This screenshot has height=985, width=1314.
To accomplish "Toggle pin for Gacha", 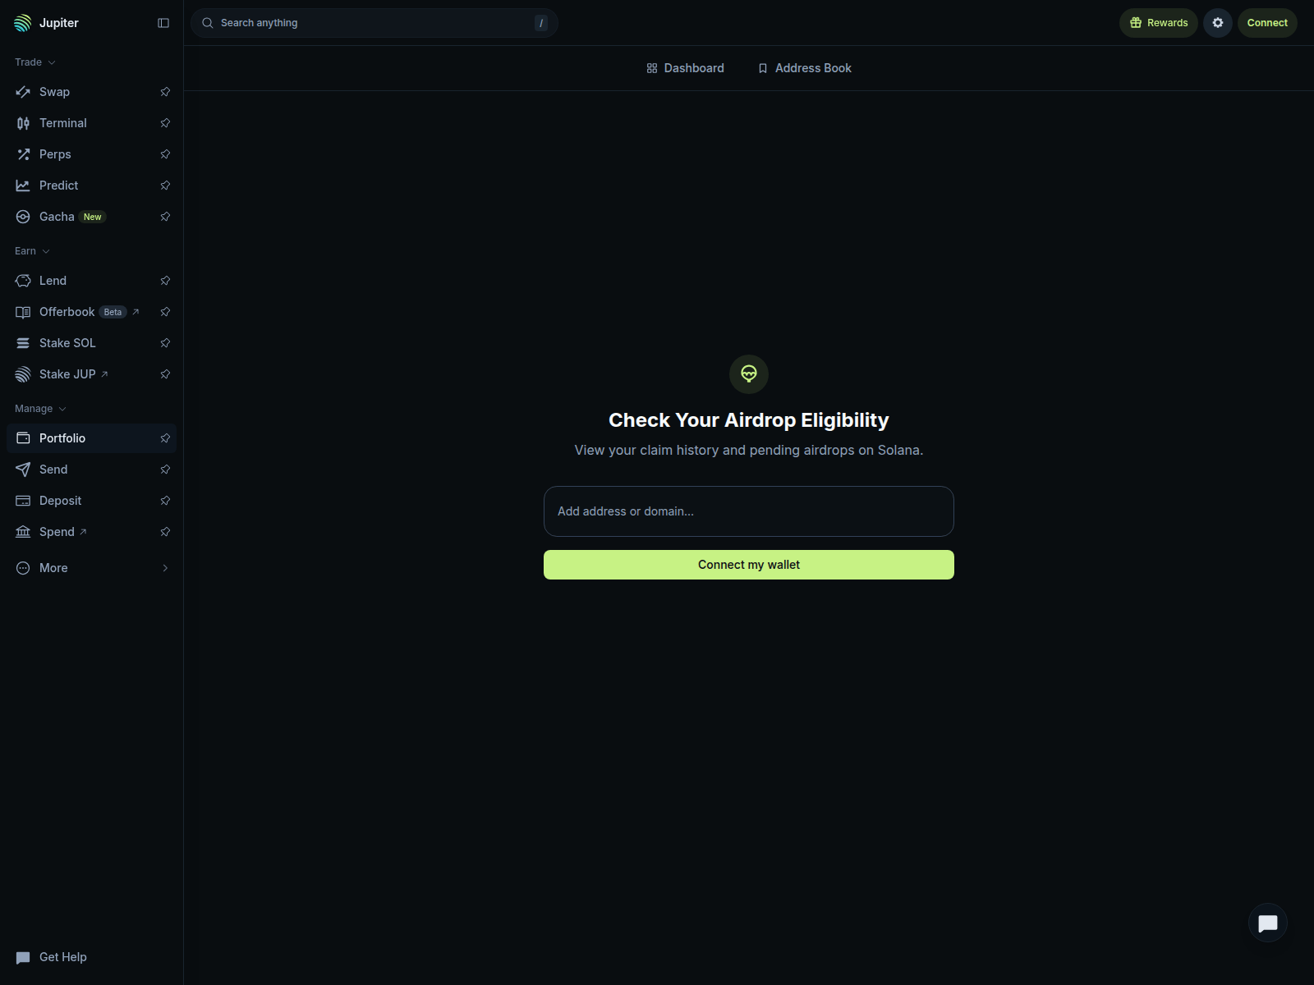I will (165, 217).
